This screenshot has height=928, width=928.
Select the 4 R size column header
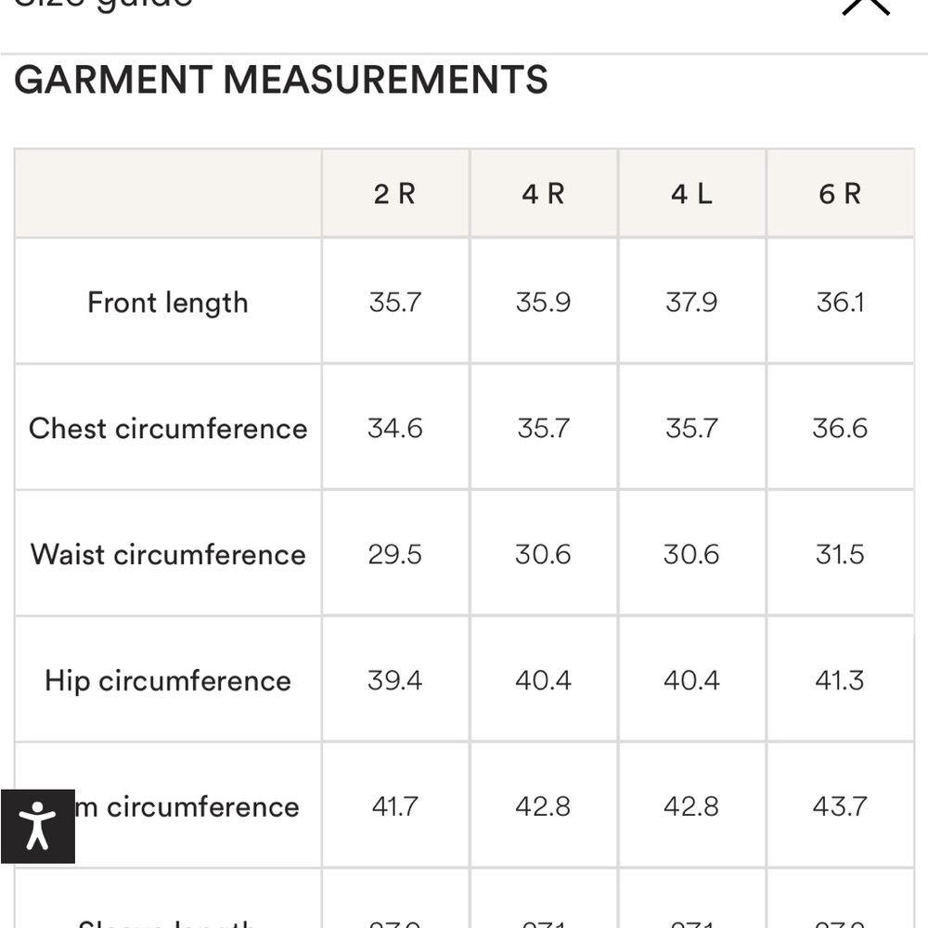543,194
